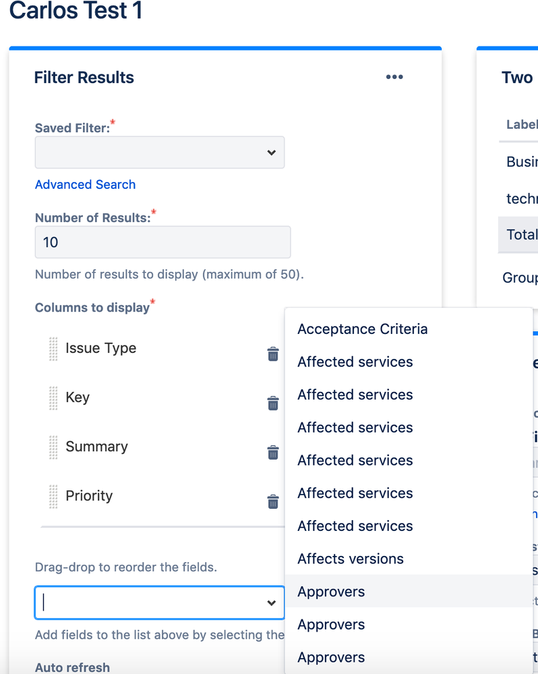Screen dimensions: 538x674
Task: Delete the Issue Type column
Action: (x=273, y=354)
